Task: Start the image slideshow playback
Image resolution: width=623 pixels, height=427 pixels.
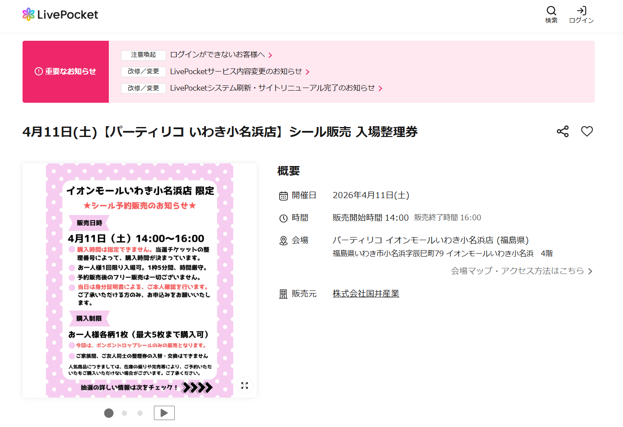Action: tap(164, 413)
